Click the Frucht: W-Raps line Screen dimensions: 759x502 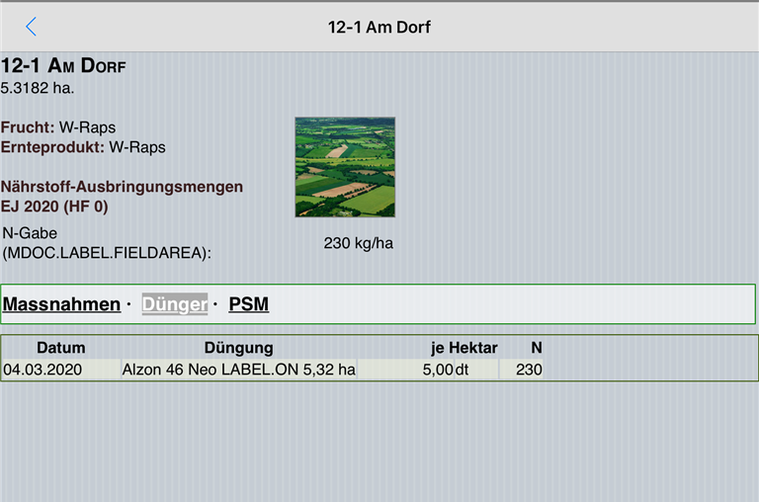(58, 127)
